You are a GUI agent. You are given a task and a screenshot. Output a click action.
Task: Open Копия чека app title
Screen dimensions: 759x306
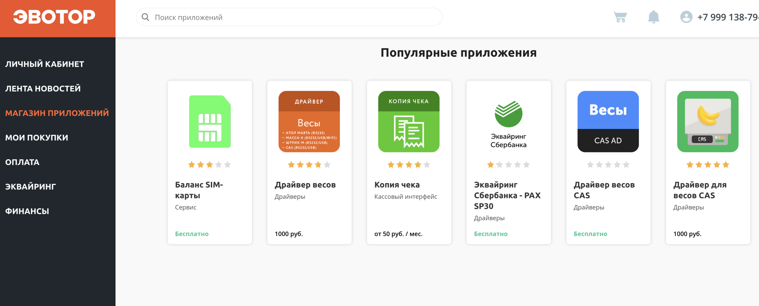[x=397, y=185]
